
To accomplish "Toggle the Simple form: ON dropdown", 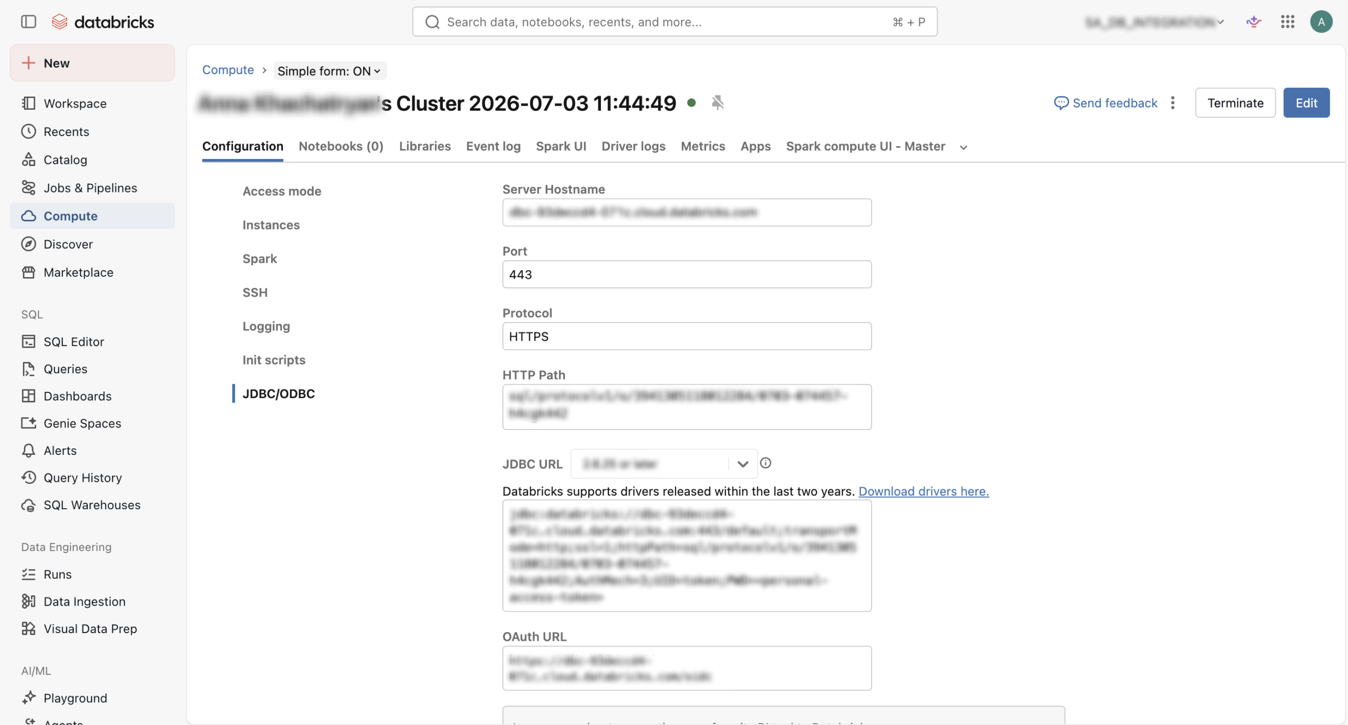I will click(330, 71).
